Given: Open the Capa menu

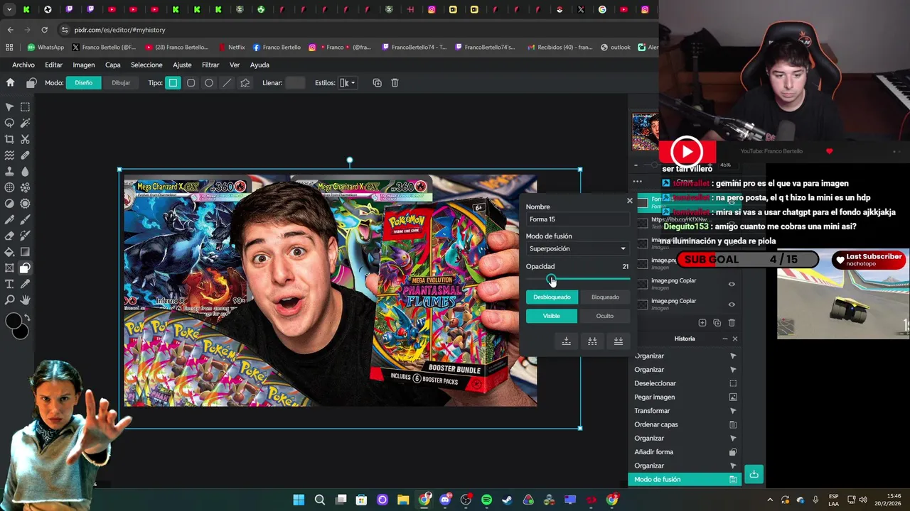Looking at the screenshot, I should [113, 65].
